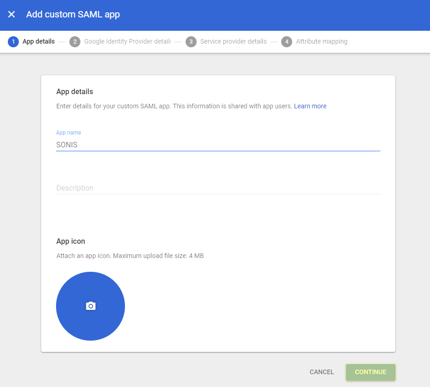
Task: Click the 'App details' section heading
Action: [74, 91]
